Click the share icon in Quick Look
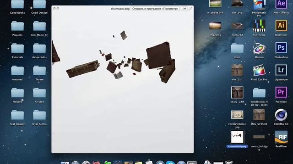Image resolution: width=293 pixels, height=164 pixels. click(184, 9)
